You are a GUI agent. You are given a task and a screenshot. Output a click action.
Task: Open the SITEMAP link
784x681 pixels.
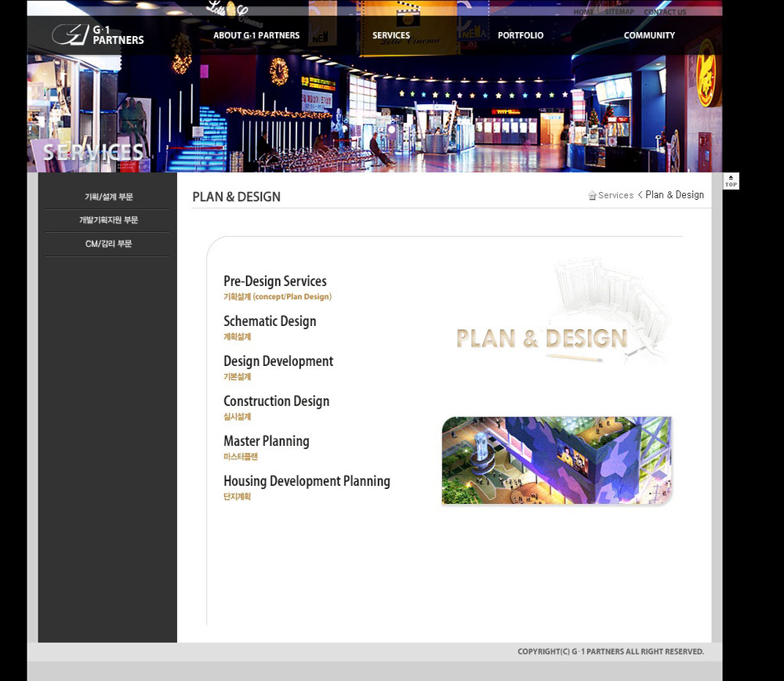619,13
